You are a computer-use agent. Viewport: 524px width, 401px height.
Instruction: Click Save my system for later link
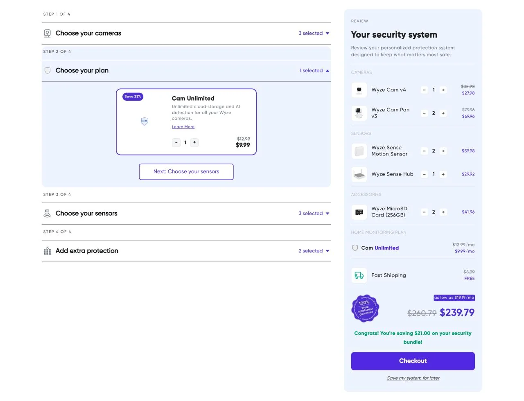coord(413,378)
